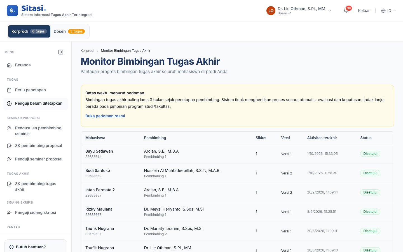Image resolution: width=403 pixels, height=252 pixels.
Task: Click the Perlu penetapan clipboard icon
Action: tap(9, 90)
